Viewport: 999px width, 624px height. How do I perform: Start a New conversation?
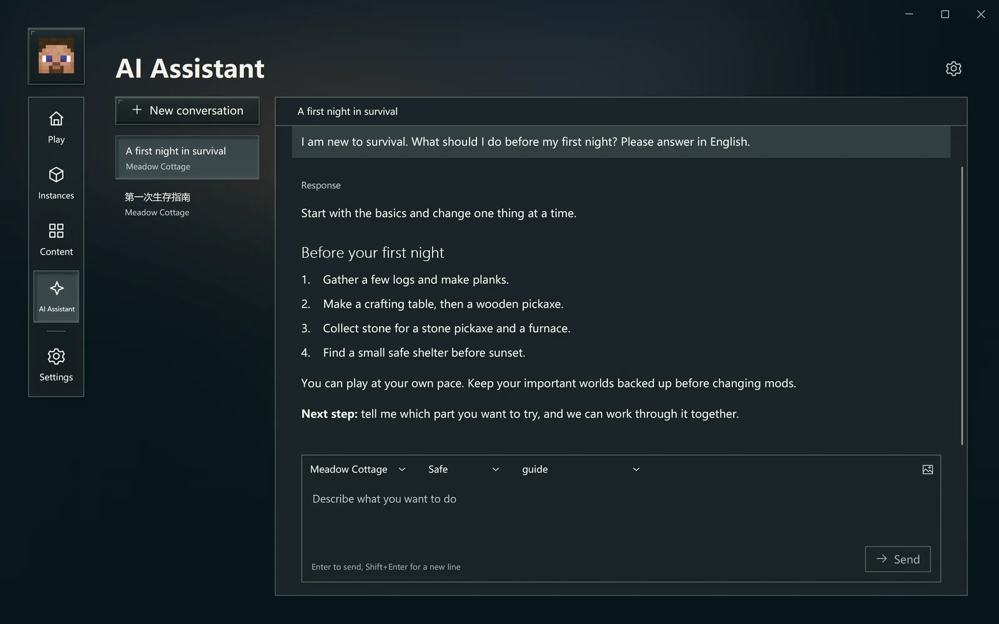pos(187,110)
